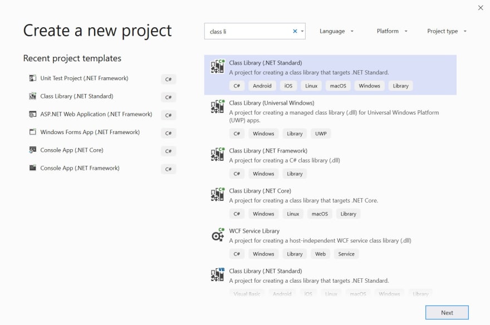Image resolution: width=490 pixels, height=325 pixels.
Task: Select Windows Forms App (.NET Framework) template
Action: click(x=90, y=132)
